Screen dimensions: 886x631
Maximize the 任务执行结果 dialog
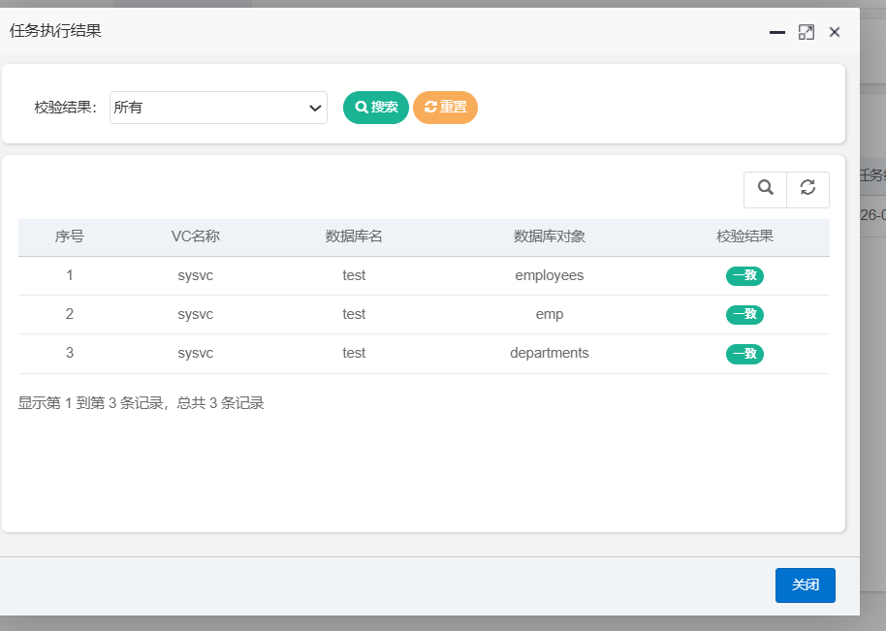pos(807,32)
